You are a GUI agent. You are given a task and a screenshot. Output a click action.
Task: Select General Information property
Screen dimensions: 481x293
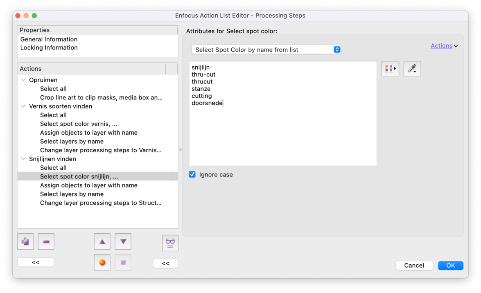click(x=49, y=39)
